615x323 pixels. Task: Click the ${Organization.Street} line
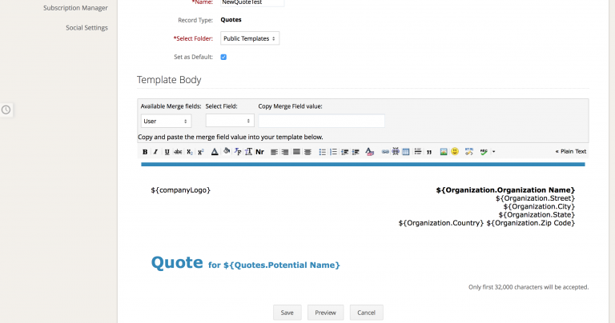click(535, 198)
